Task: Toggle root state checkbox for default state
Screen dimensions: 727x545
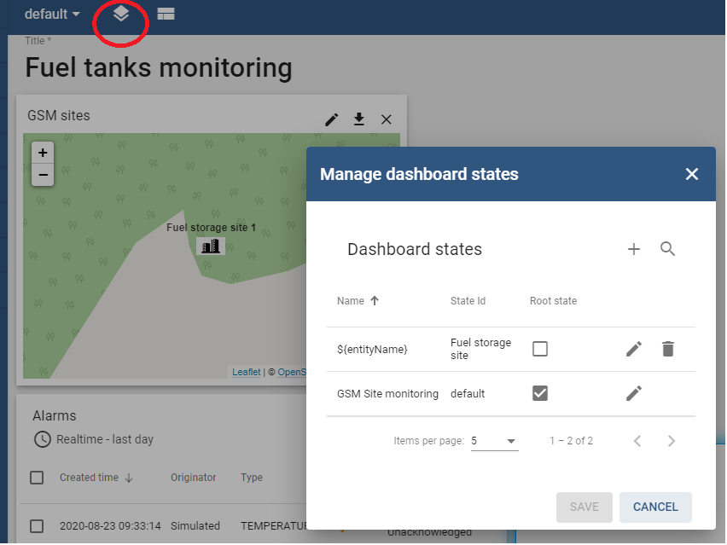Action: [540, 393]
